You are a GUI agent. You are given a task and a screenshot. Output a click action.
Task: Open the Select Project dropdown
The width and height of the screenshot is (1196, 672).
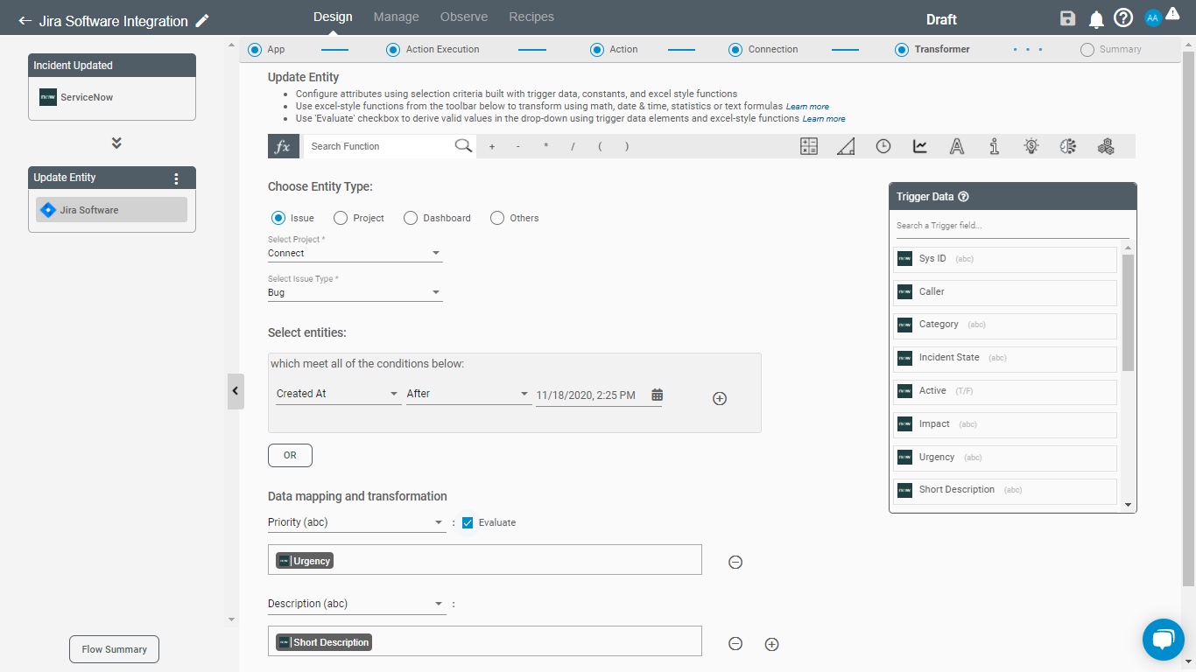[x=355, y=253]
